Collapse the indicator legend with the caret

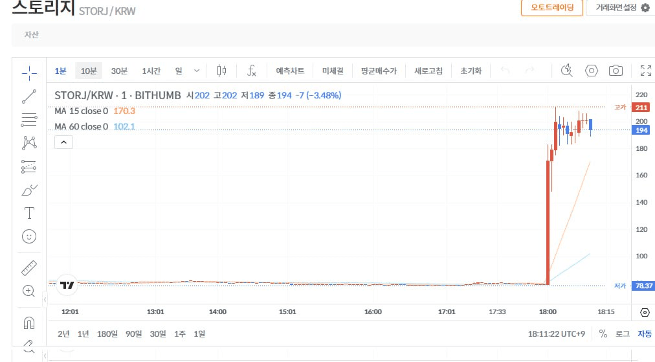click(x=63, y=142)
